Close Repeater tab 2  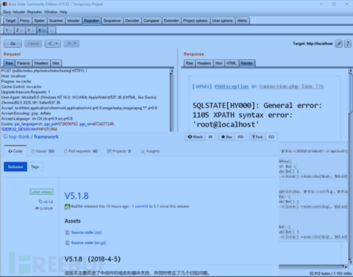[21, 30]
